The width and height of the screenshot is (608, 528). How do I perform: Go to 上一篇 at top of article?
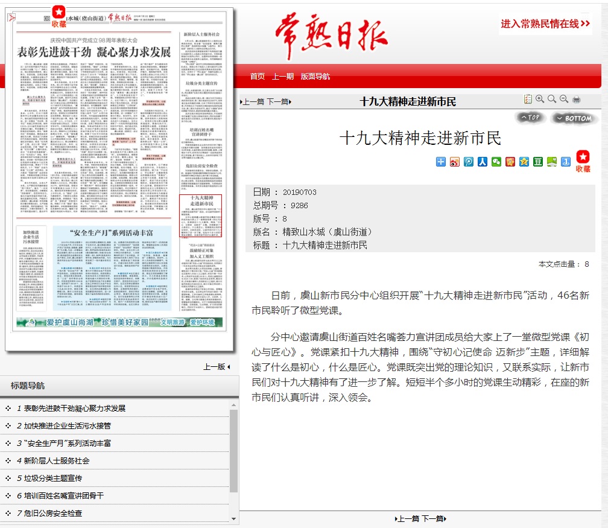tap(252, 101)
